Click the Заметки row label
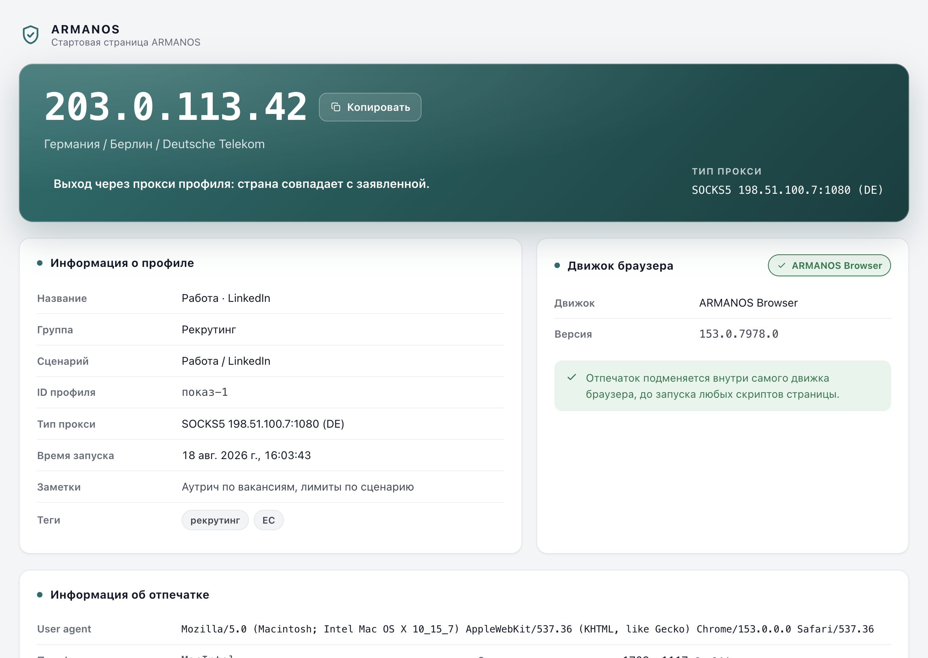The image size is (928, 658). click(x=59, y=487)
